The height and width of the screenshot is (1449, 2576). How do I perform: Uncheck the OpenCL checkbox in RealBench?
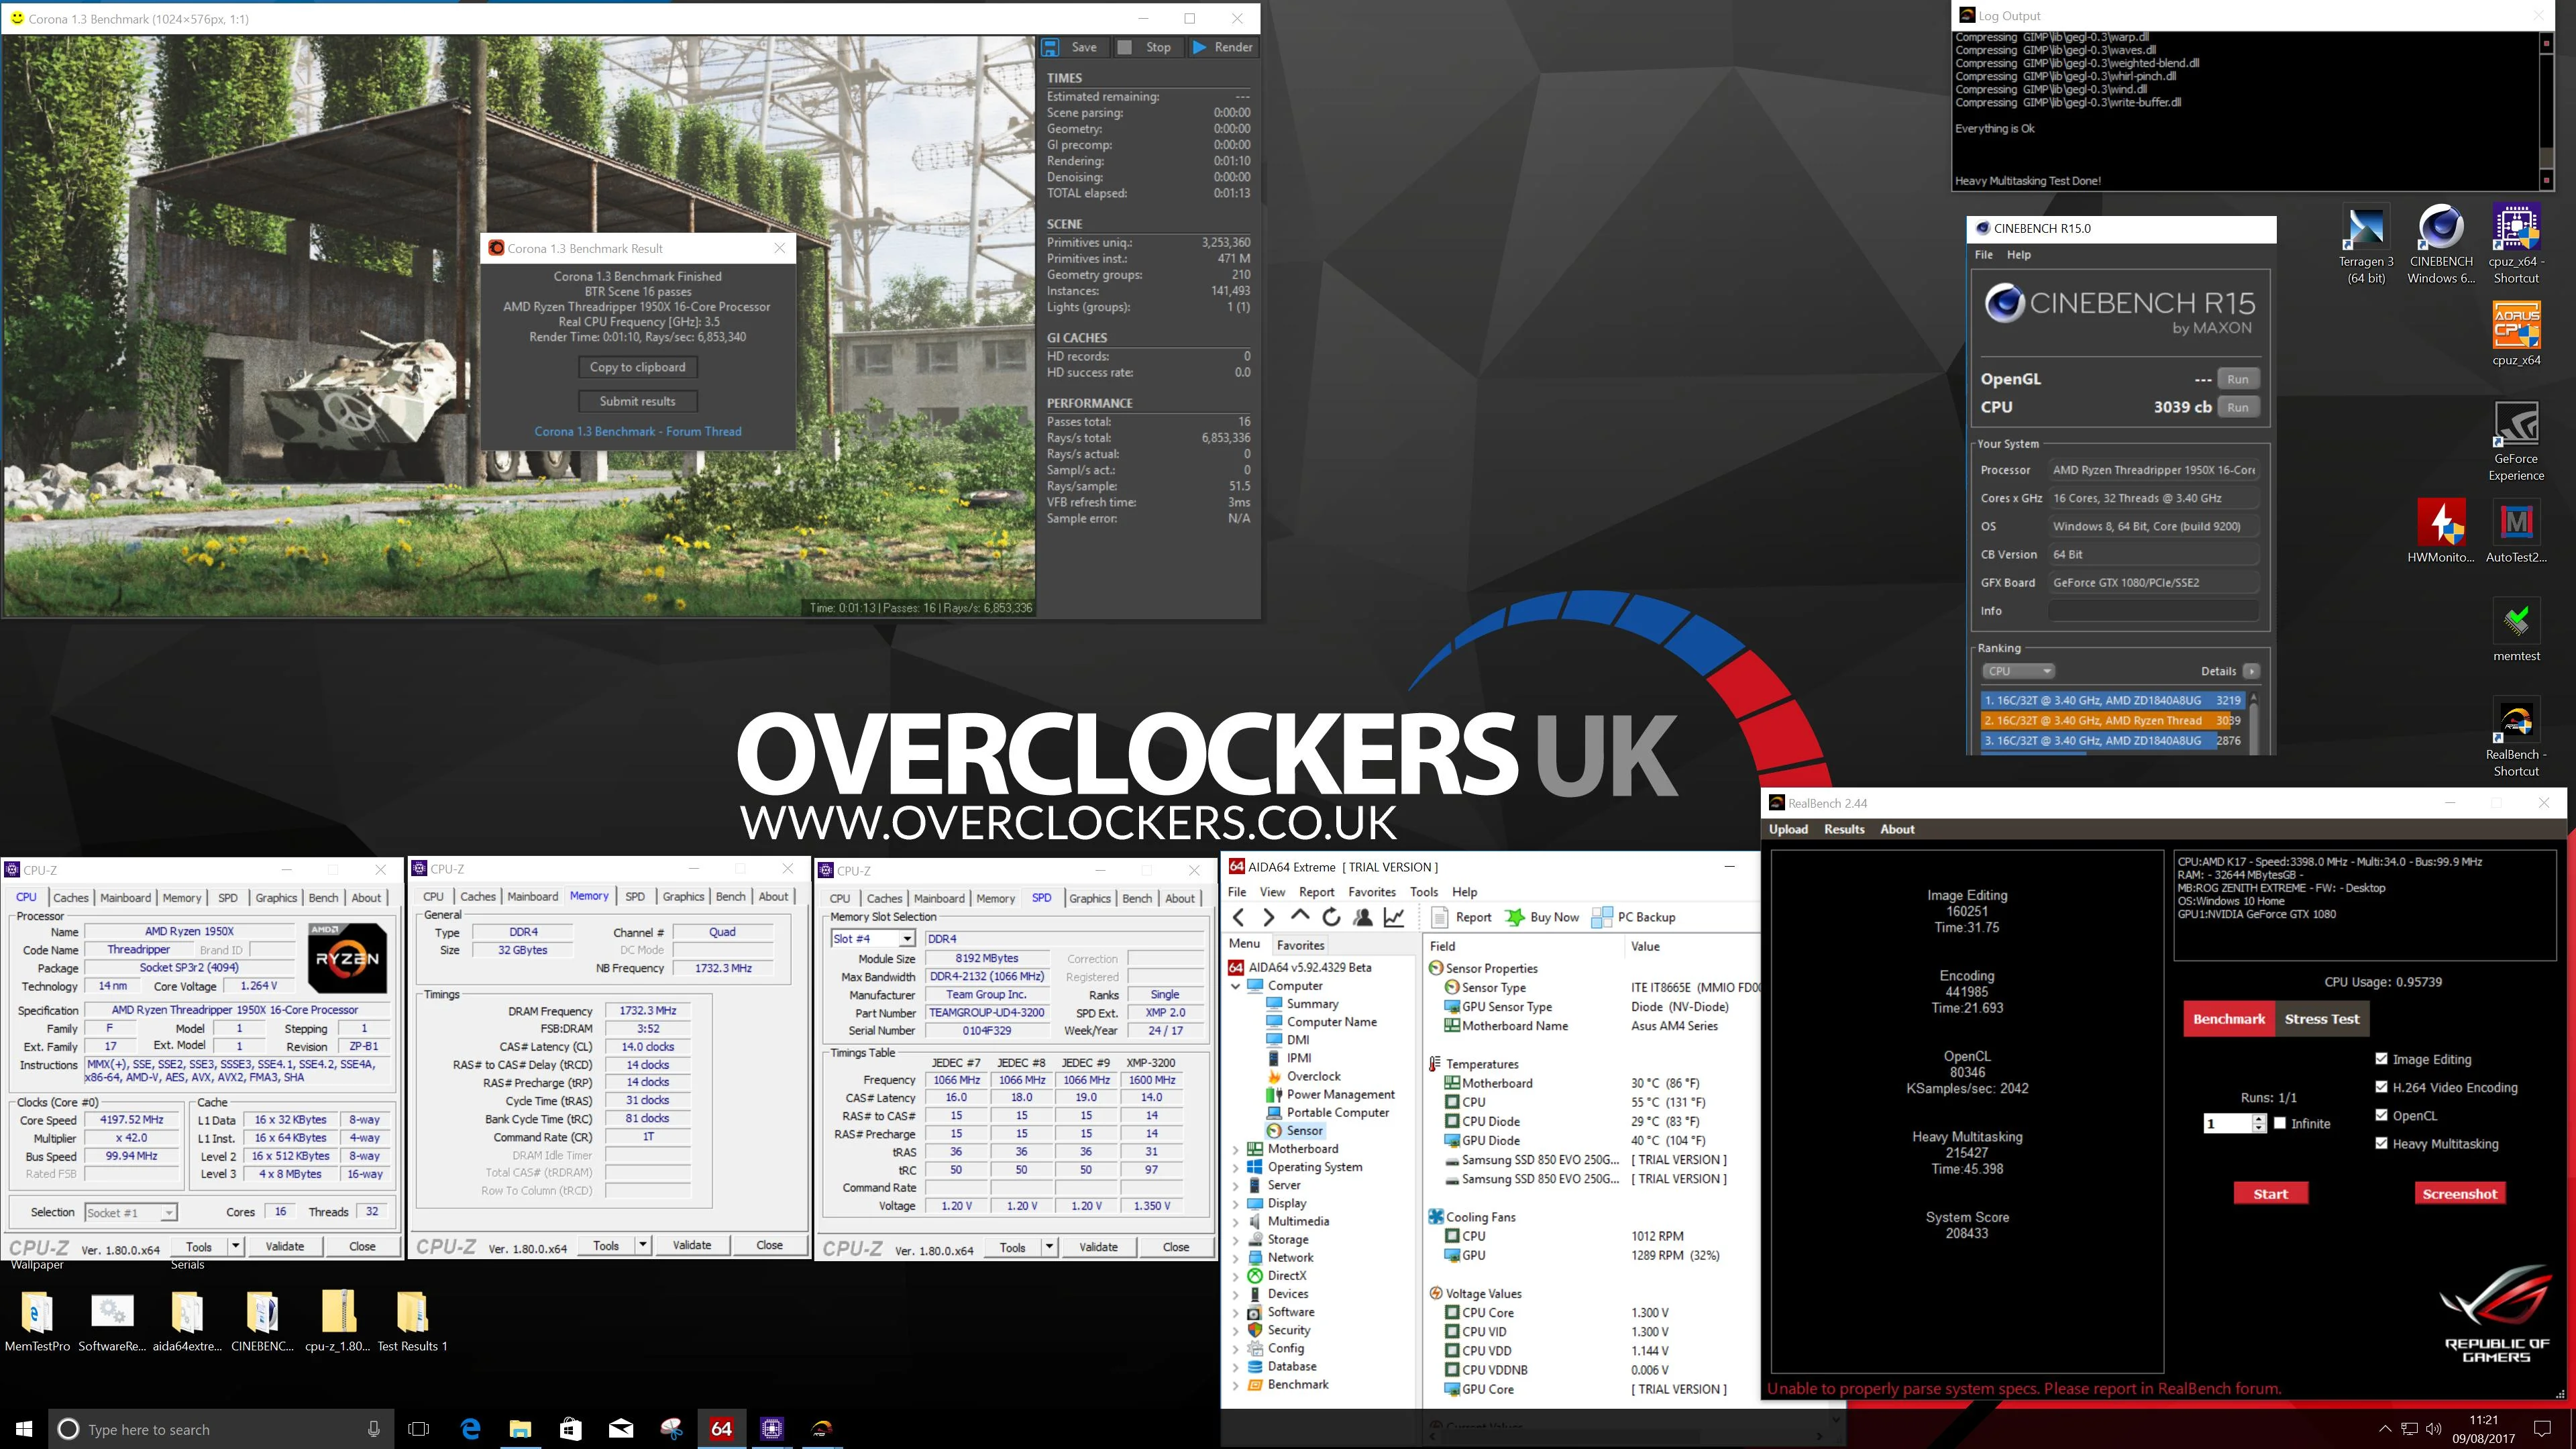(2381, 1115)
